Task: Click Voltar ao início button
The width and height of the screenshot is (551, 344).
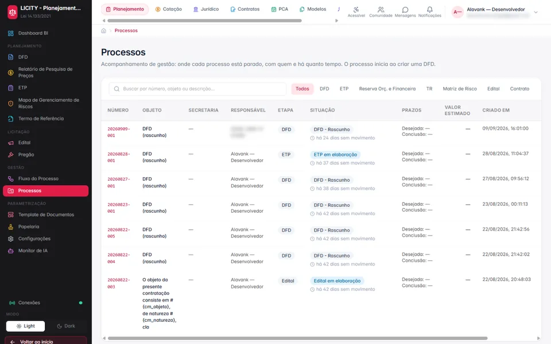Action: coord(46,341)
